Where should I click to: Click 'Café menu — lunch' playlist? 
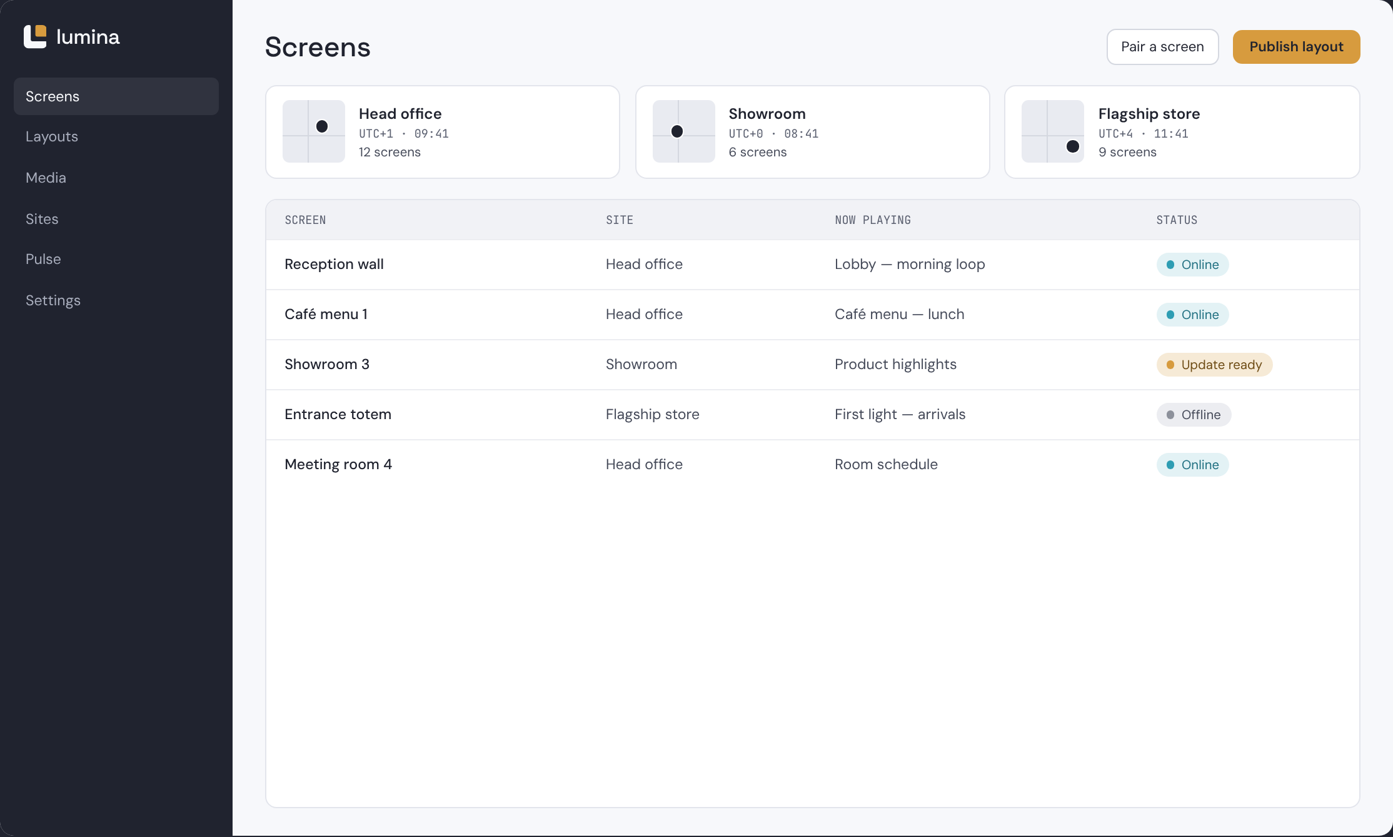(x=899, y=314)
